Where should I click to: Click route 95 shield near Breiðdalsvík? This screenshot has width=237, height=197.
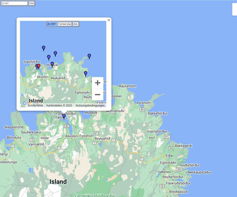(162, 186)
